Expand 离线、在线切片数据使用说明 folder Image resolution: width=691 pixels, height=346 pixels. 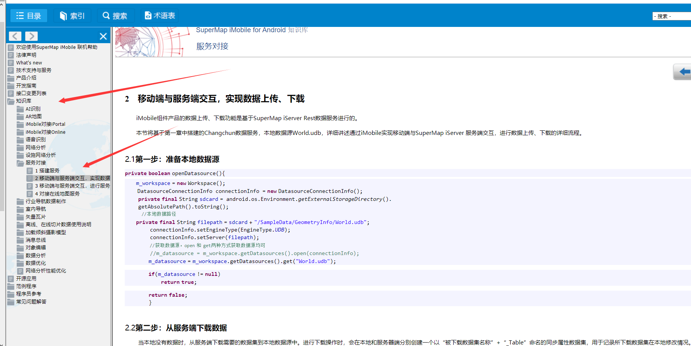tap(58, 224)
